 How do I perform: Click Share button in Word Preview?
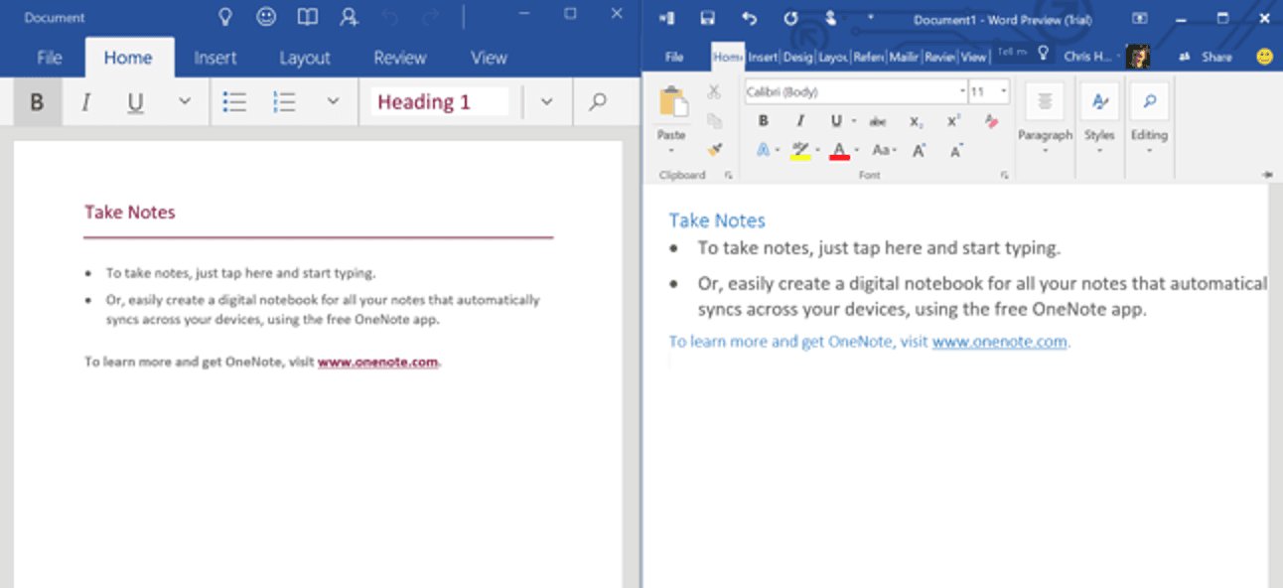1206,57
